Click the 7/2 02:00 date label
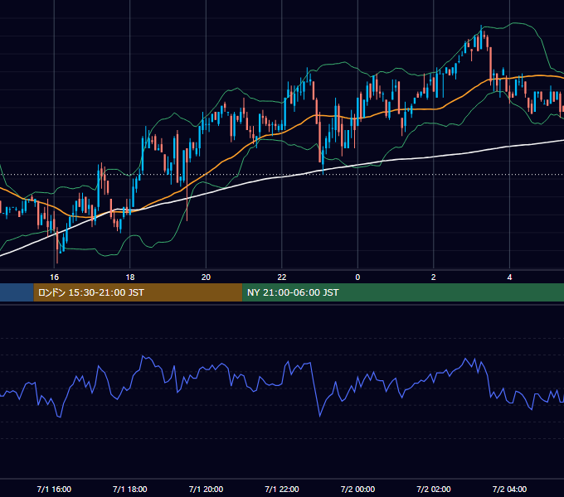Image resolution: width=564 pixels, height=497 pixels. click(x=434, y=489)
